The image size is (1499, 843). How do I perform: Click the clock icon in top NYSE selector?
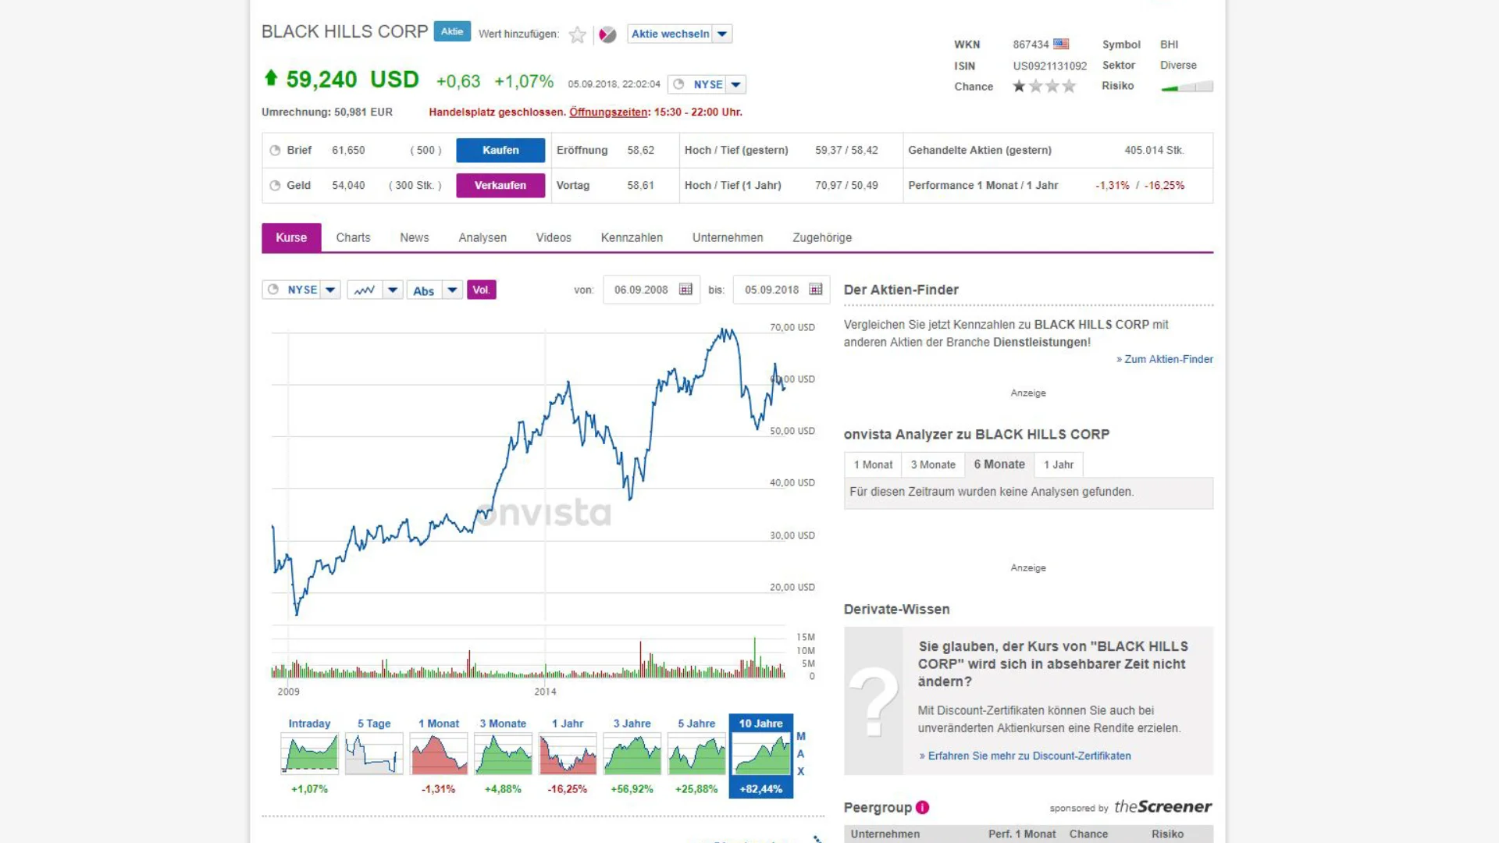(x=678, y=84)
